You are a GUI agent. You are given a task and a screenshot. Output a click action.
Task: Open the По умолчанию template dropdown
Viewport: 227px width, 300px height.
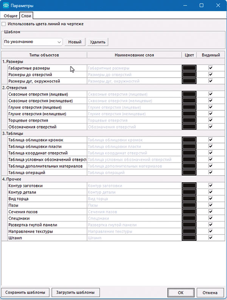pos(32,42)
